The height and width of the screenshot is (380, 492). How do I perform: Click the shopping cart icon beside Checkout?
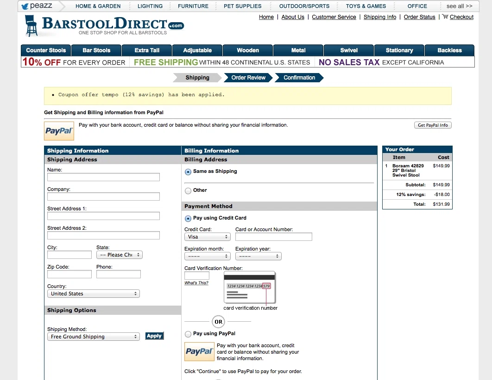445,17
